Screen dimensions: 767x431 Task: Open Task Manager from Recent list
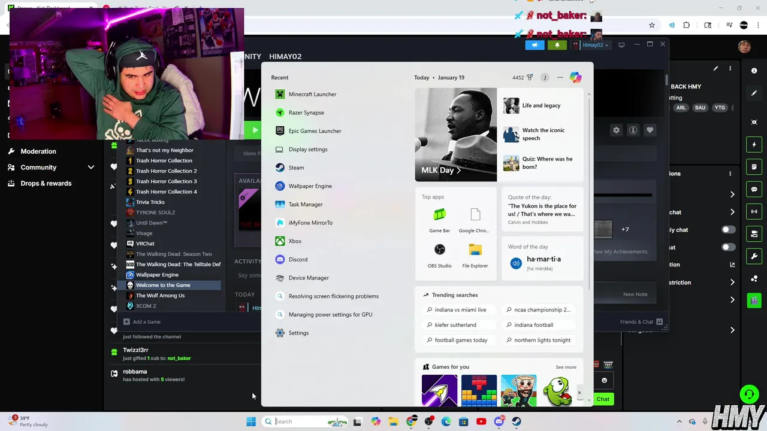click(306, 205)
